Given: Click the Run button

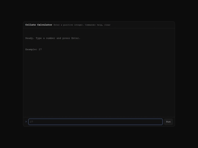Looking at the screenshot, I should 168,122.
